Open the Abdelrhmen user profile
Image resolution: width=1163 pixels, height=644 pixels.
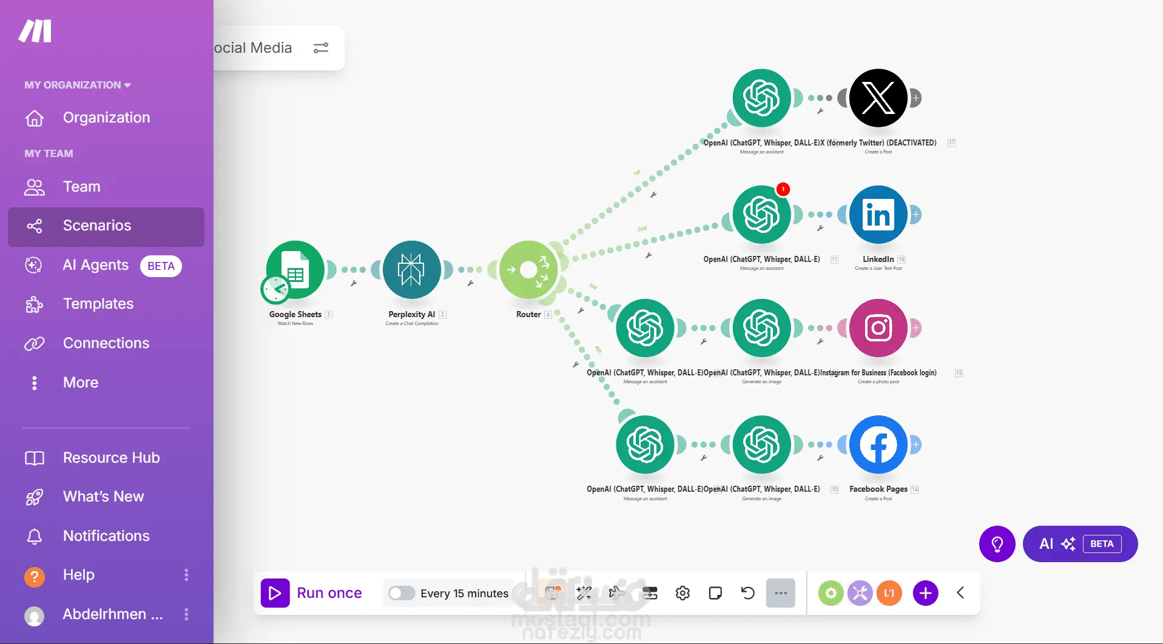(94, 614)
